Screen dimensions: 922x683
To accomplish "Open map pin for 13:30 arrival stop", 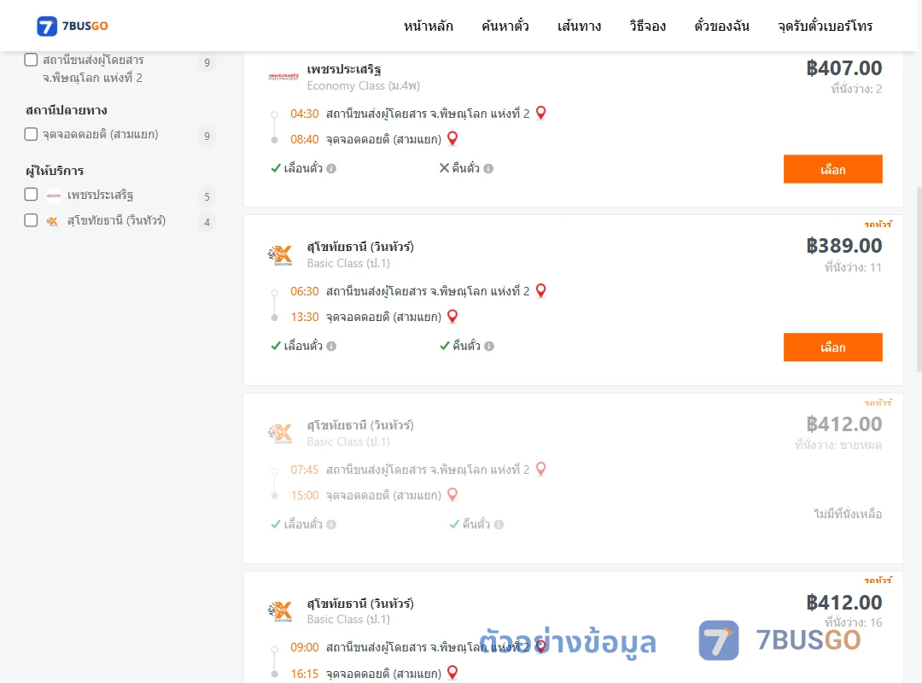I will point(452,317).
